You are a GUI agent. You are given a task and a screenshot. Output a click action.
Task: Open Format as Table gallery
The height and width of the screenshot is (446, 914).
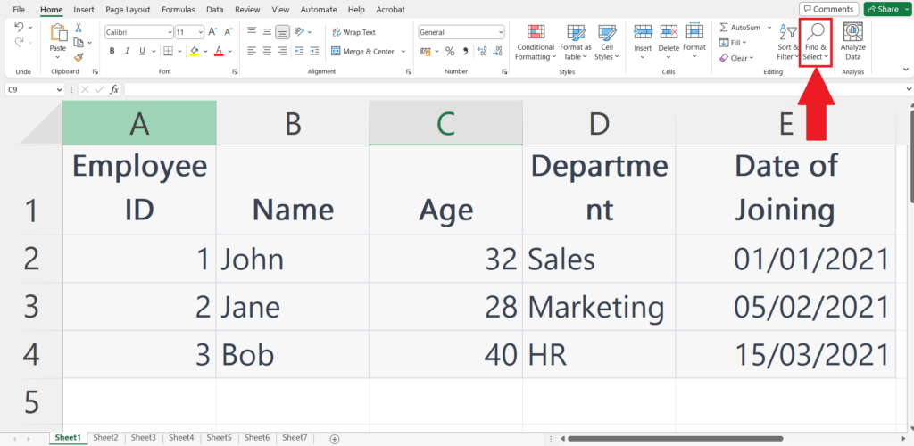click(x=576, y=42)
